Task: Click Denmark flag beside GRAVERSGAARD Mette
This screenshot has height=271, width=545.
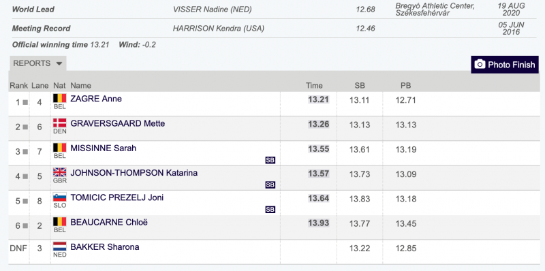Action: click(59, 123)
